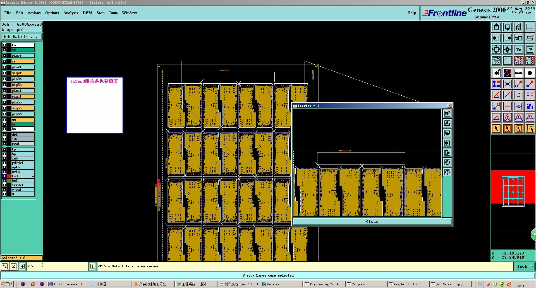Open the DFM menu
This screenshot has width=536, height=288.
pos(87,13)
